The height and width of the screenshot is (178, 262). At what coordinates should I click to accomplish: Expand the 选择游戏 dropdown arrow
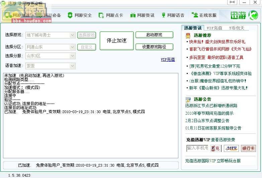(72, 35)
